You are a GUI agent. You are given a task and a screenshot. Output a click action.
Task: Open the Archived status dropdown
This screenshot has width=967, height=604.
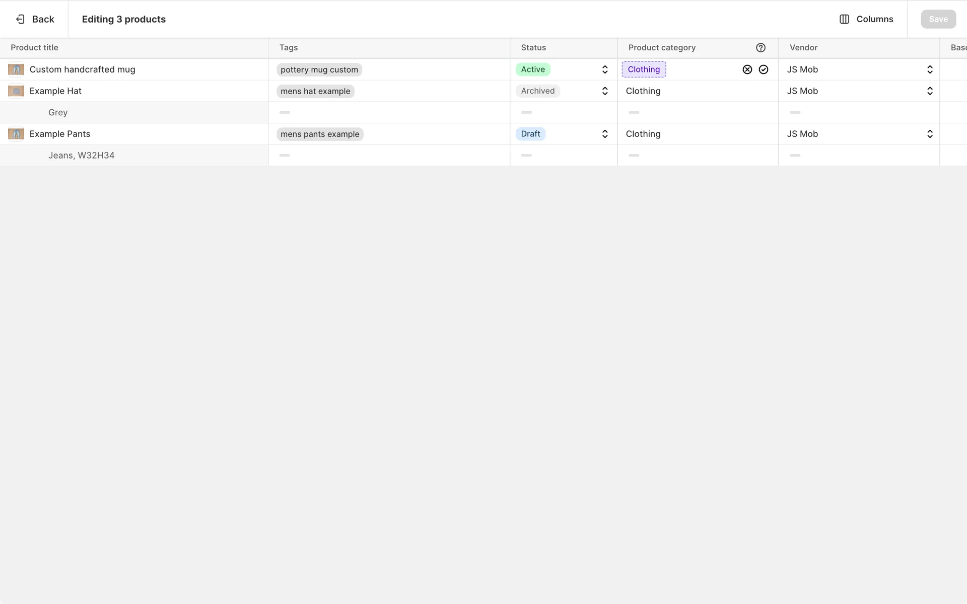point(604,91)
